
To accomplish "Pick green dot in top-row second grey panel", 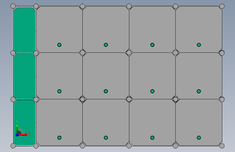I will coord(106,45).
